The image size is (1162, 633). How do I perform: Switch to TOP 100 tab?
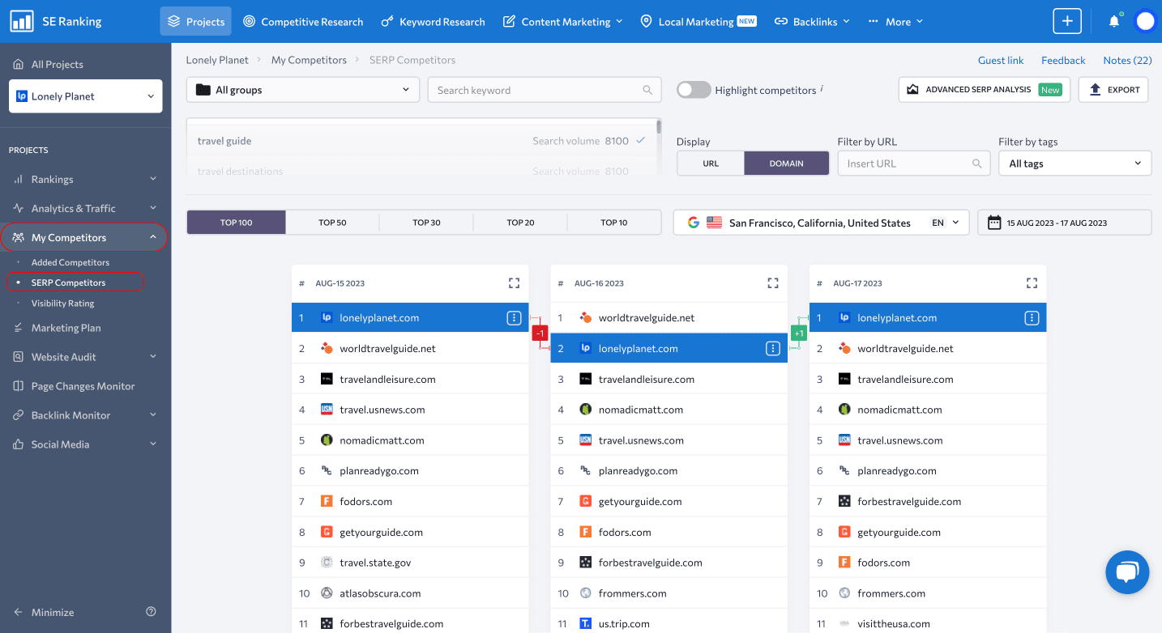(x=237, y=223)
